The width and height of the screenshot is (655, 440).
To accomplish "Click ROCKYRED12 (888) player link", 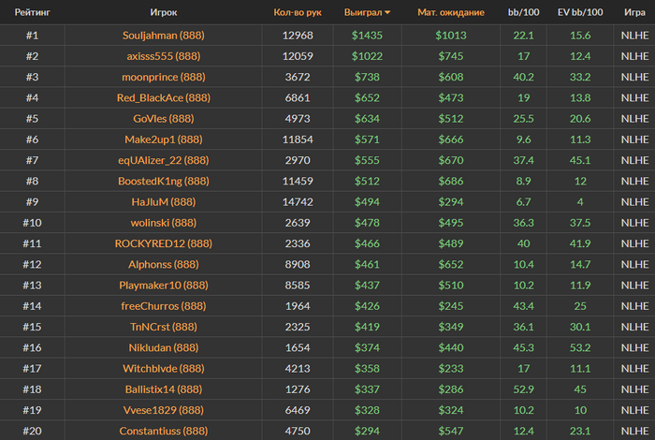I will click(x=164, y=243).
